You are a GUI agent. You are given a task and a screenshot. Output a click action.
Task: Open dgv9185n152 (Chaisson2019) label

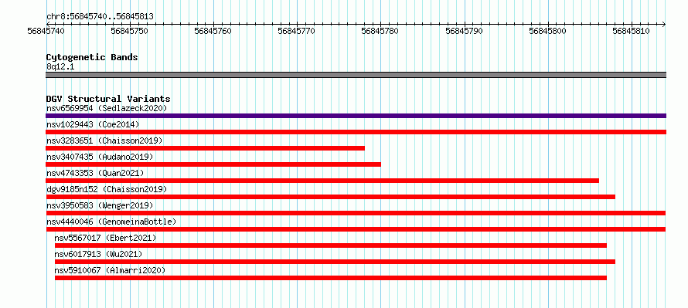click(x=107, y=189)
